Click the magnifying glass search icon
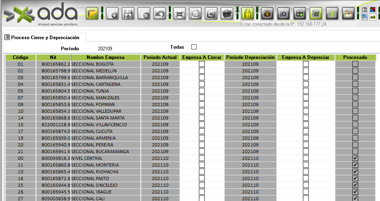The image size is (380, 201). (195, 14)
